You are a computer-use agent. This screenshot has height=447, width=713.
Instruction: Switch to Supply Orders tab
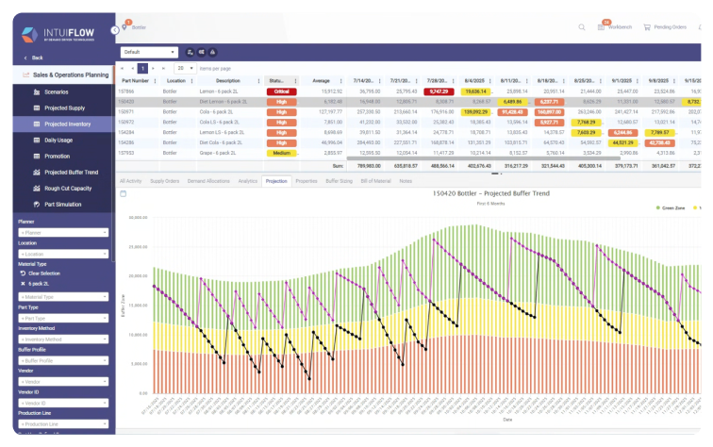pos(165,181)
